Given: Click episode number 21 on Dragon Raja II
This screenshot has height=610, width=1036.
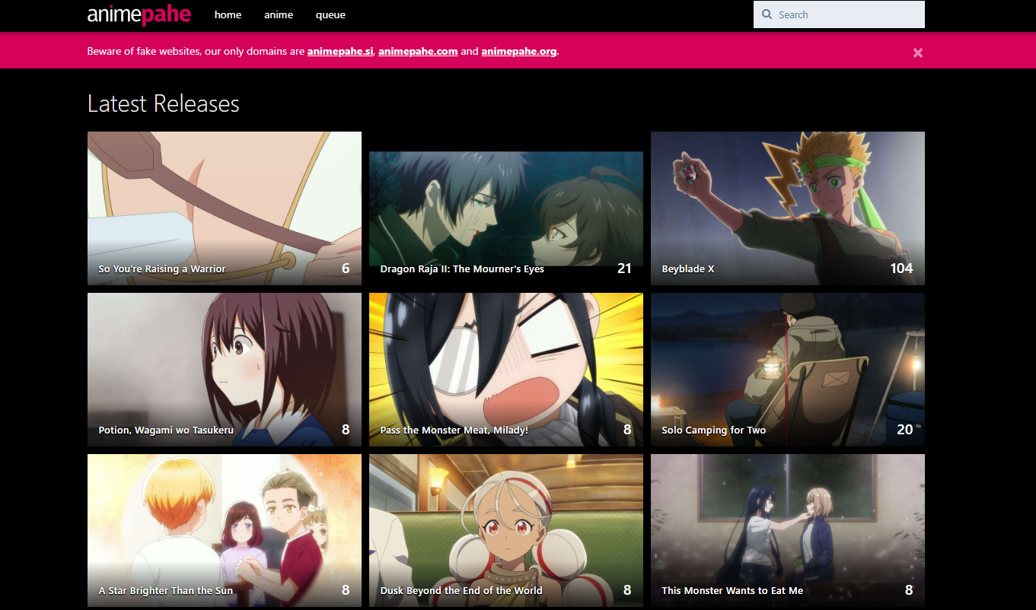Looking at the screenshot, I should tap(624, 268).
